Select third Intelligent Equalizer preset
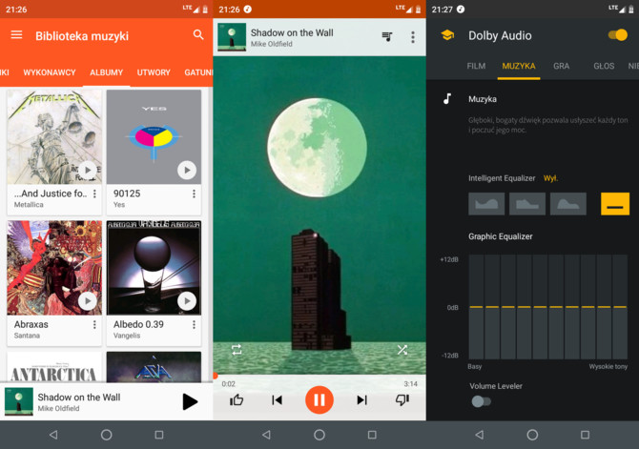 [568, 204]
